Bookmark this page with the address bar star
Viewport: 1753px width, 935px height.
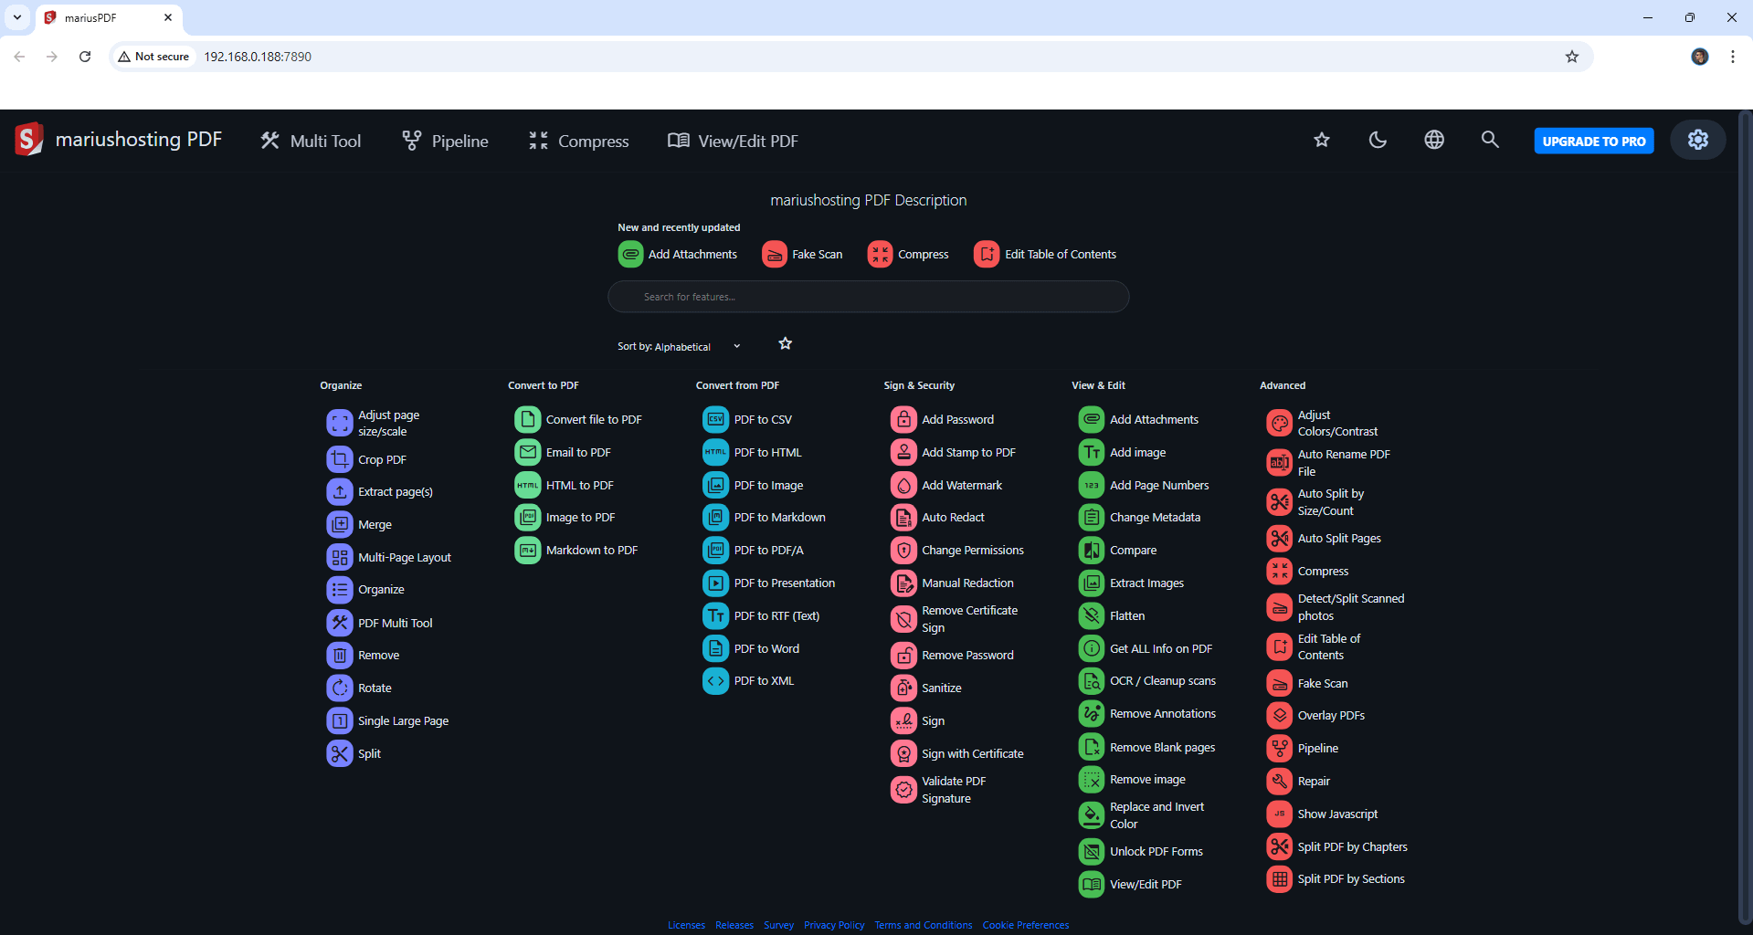pyautogui.click(x=1571, y=57)
